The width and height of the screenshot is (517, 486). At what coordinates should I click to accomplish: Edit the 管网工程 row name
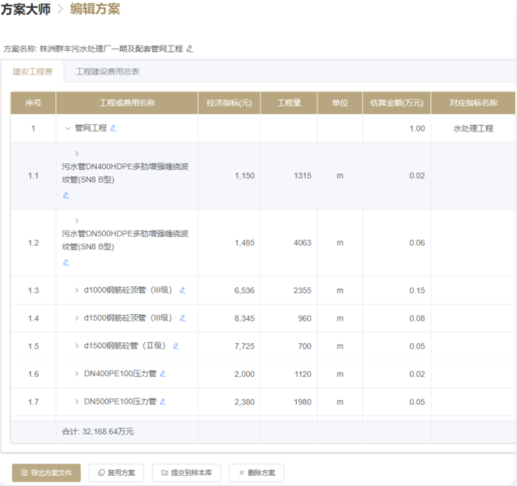coord(113,128)
